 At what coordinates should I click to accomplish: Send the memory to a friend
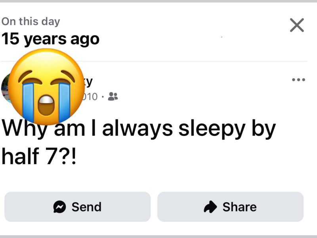[x=77, y=207]
